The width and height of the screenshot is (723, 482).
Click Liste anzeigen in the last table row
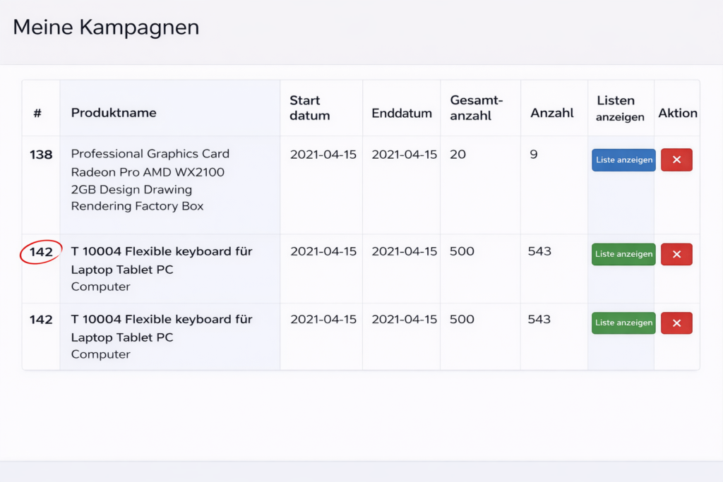point(623,323)
